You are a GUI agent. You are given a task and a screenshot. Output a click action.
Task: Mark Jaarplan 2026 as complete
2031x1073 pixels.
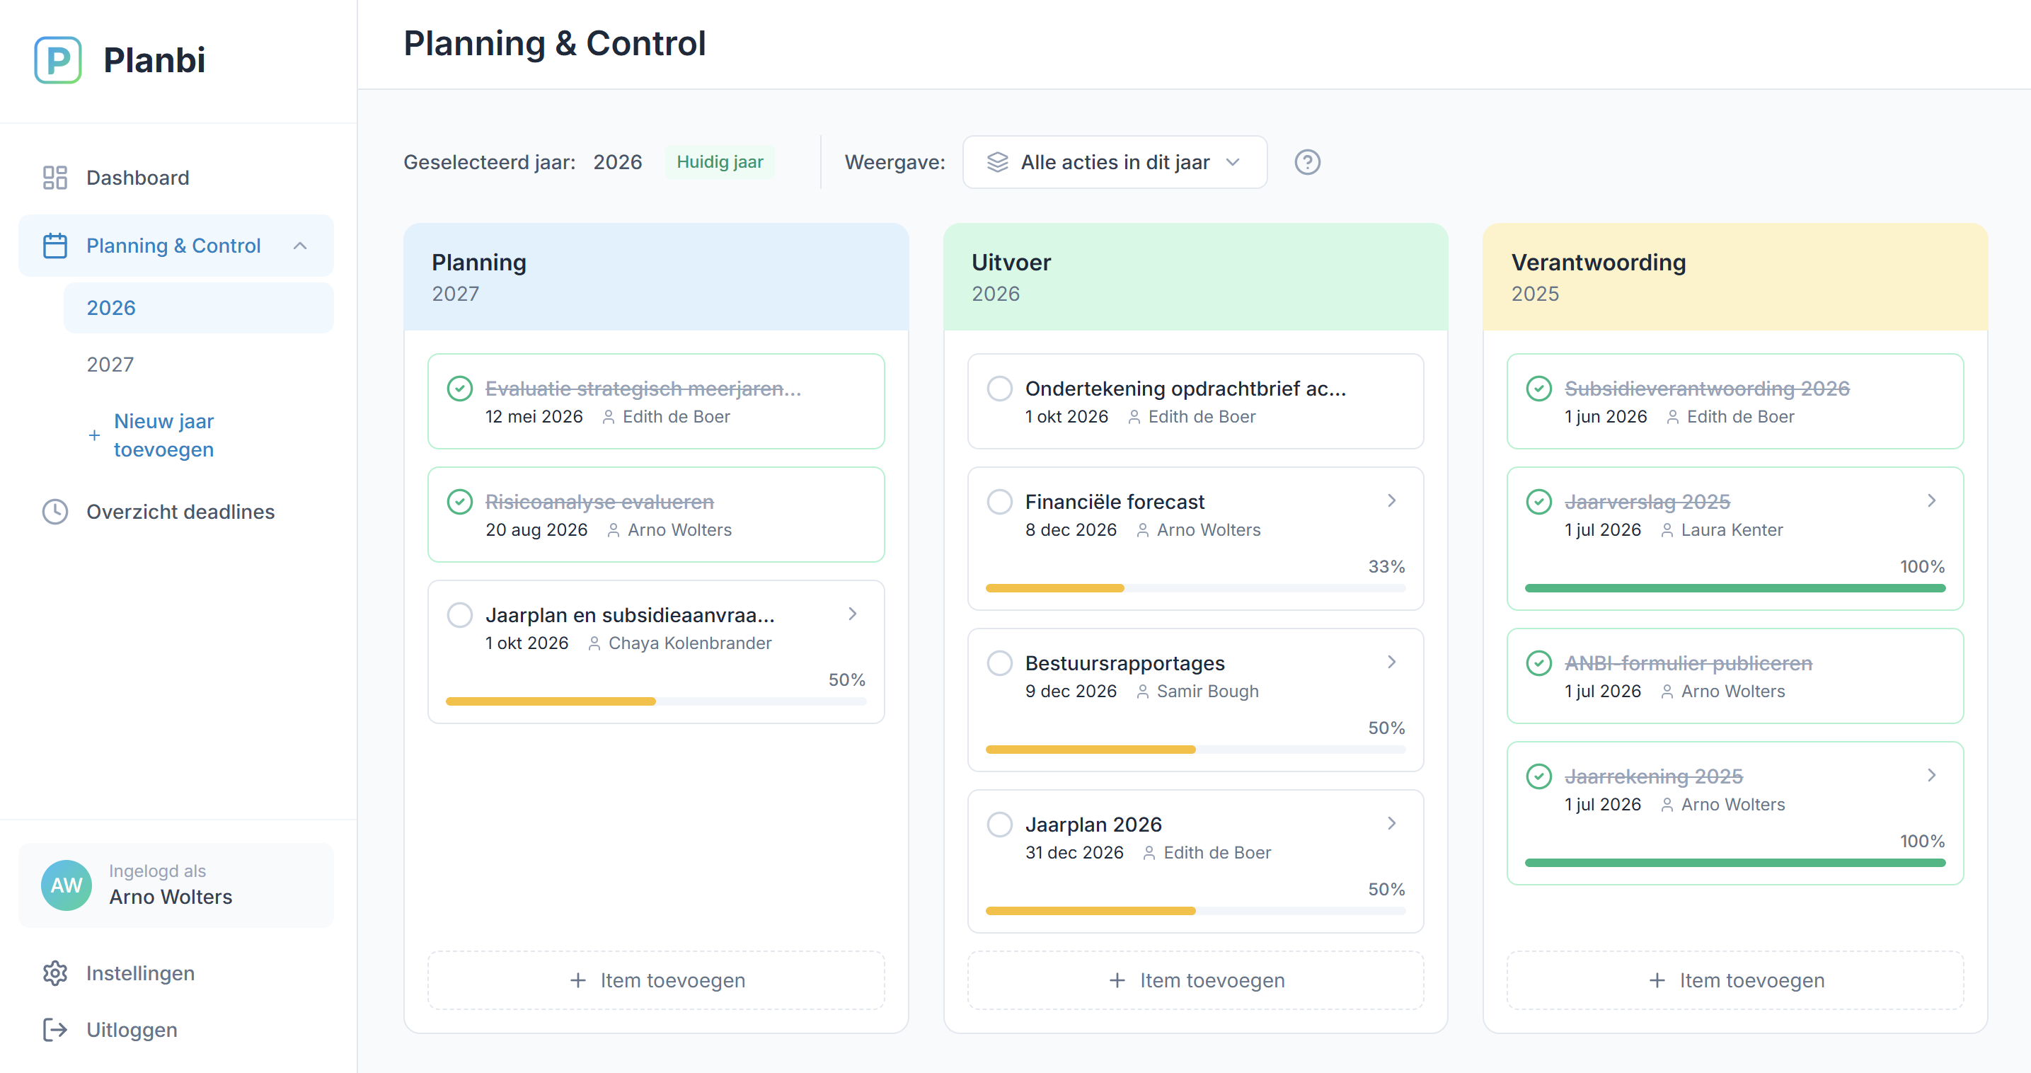pyautogui.click(x=1000, y=825)
